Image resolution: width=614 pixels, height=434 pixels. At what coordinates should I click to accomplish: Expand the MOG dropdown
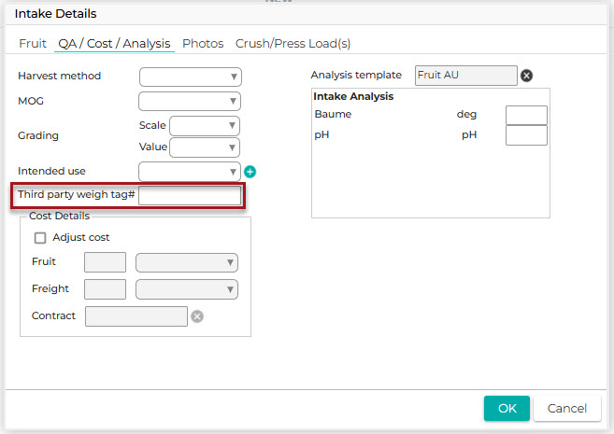[190, 101]
